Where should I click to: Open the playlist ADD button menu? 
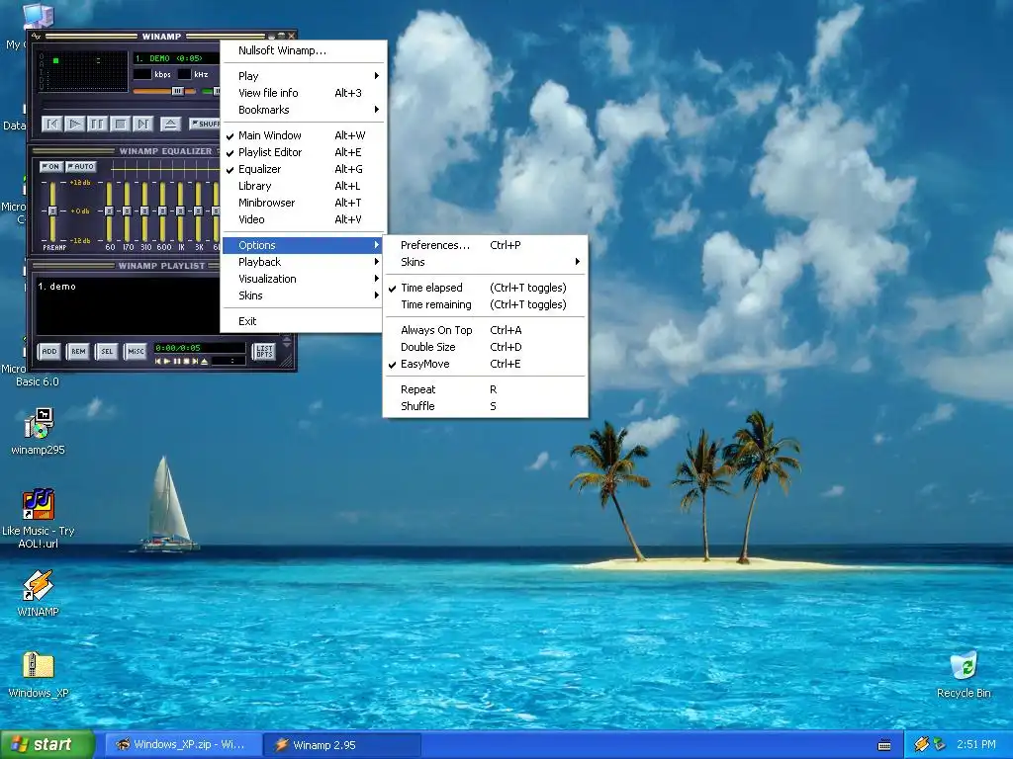click(49, 352)
